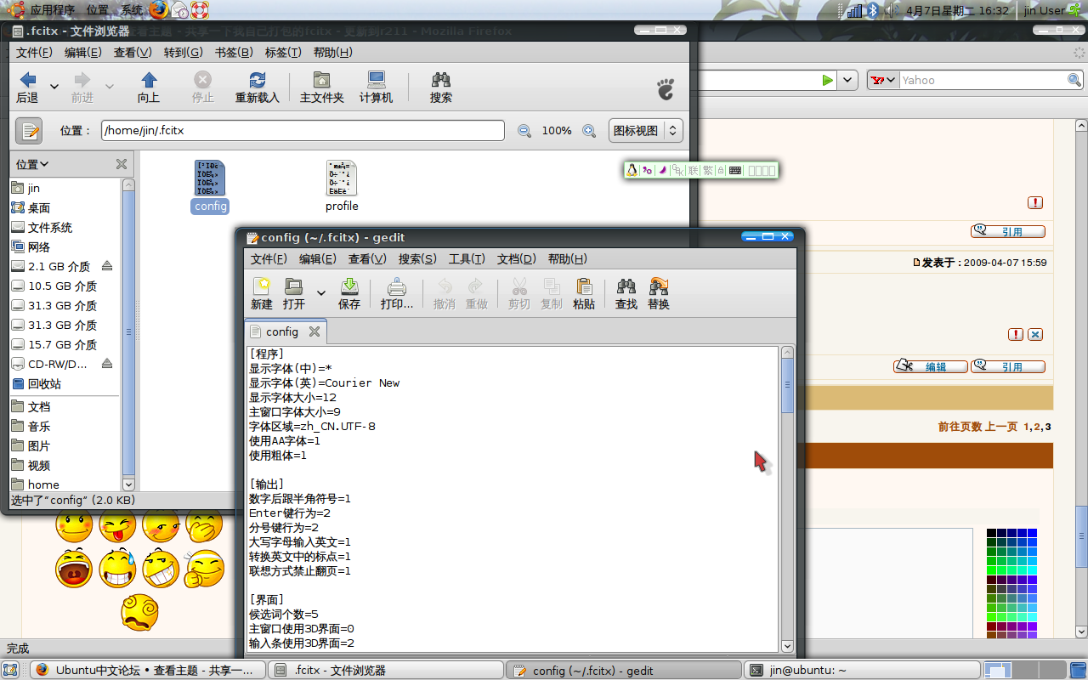
Task: Go to forum page 2 link
Action: [x=1036, y=427]
